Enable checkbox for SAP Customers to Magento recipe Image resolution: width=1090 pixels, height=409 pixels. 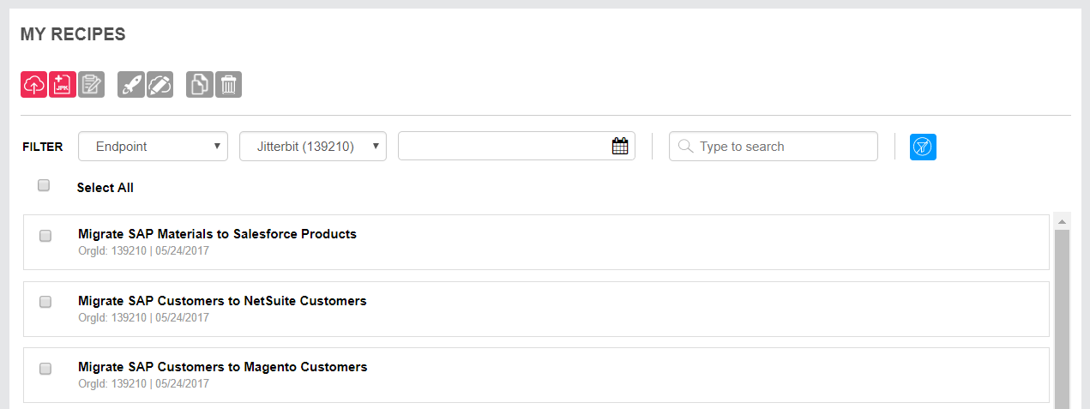[45, 369]
